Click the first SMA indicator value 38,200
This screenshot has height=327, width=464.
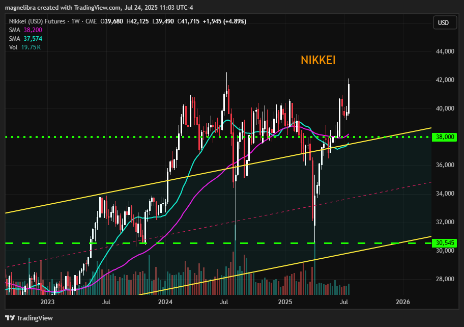click(x=33, y=30)
